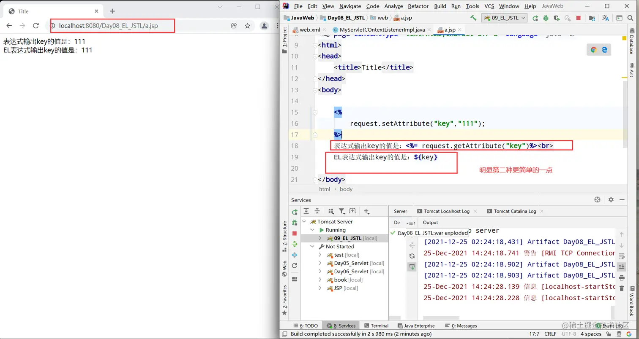
Task: Bookmark page star icon in Chrome
Action: [x=248, y=26]
